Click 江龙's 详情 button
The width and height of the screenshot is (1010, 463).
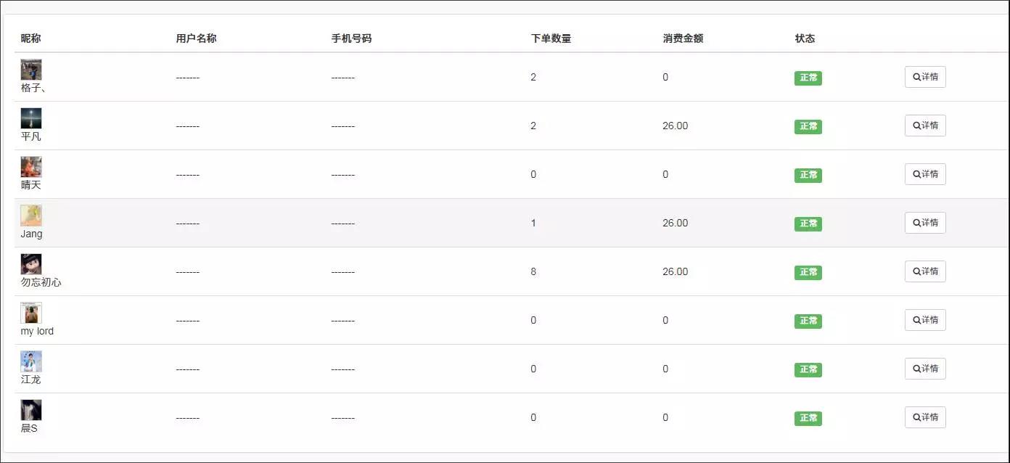[x=925, y=369]
